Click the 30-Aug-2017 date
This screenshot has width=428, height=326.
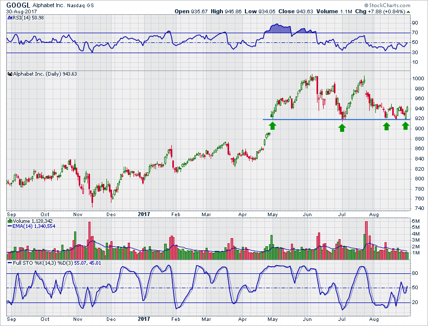[21, 11]
